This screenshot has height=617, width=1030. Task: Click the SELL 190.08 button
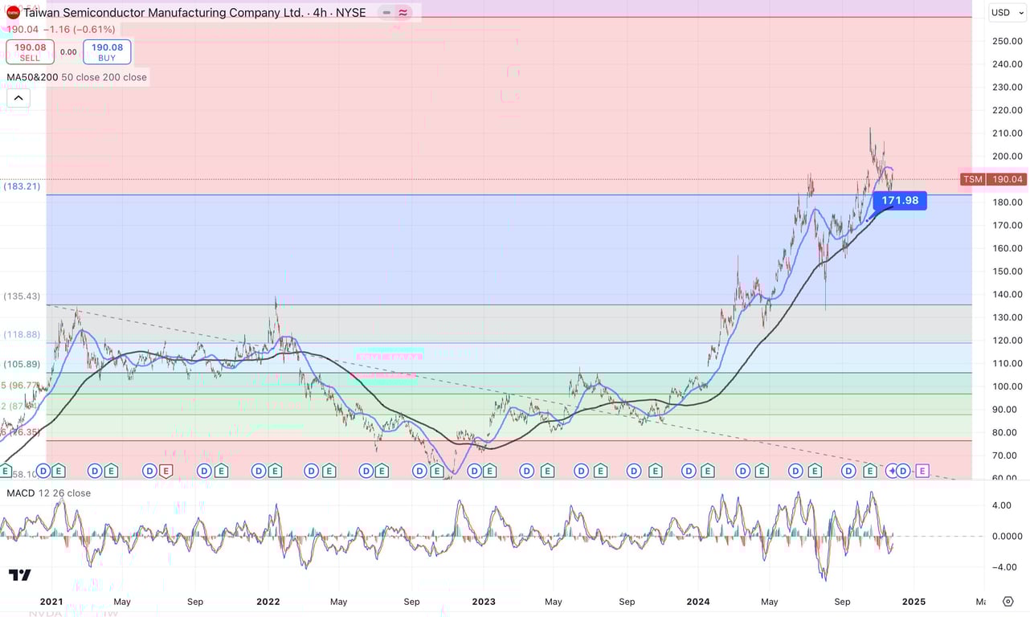30,52
